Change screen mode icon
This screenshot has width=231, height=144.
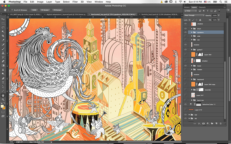click(3, 116)
